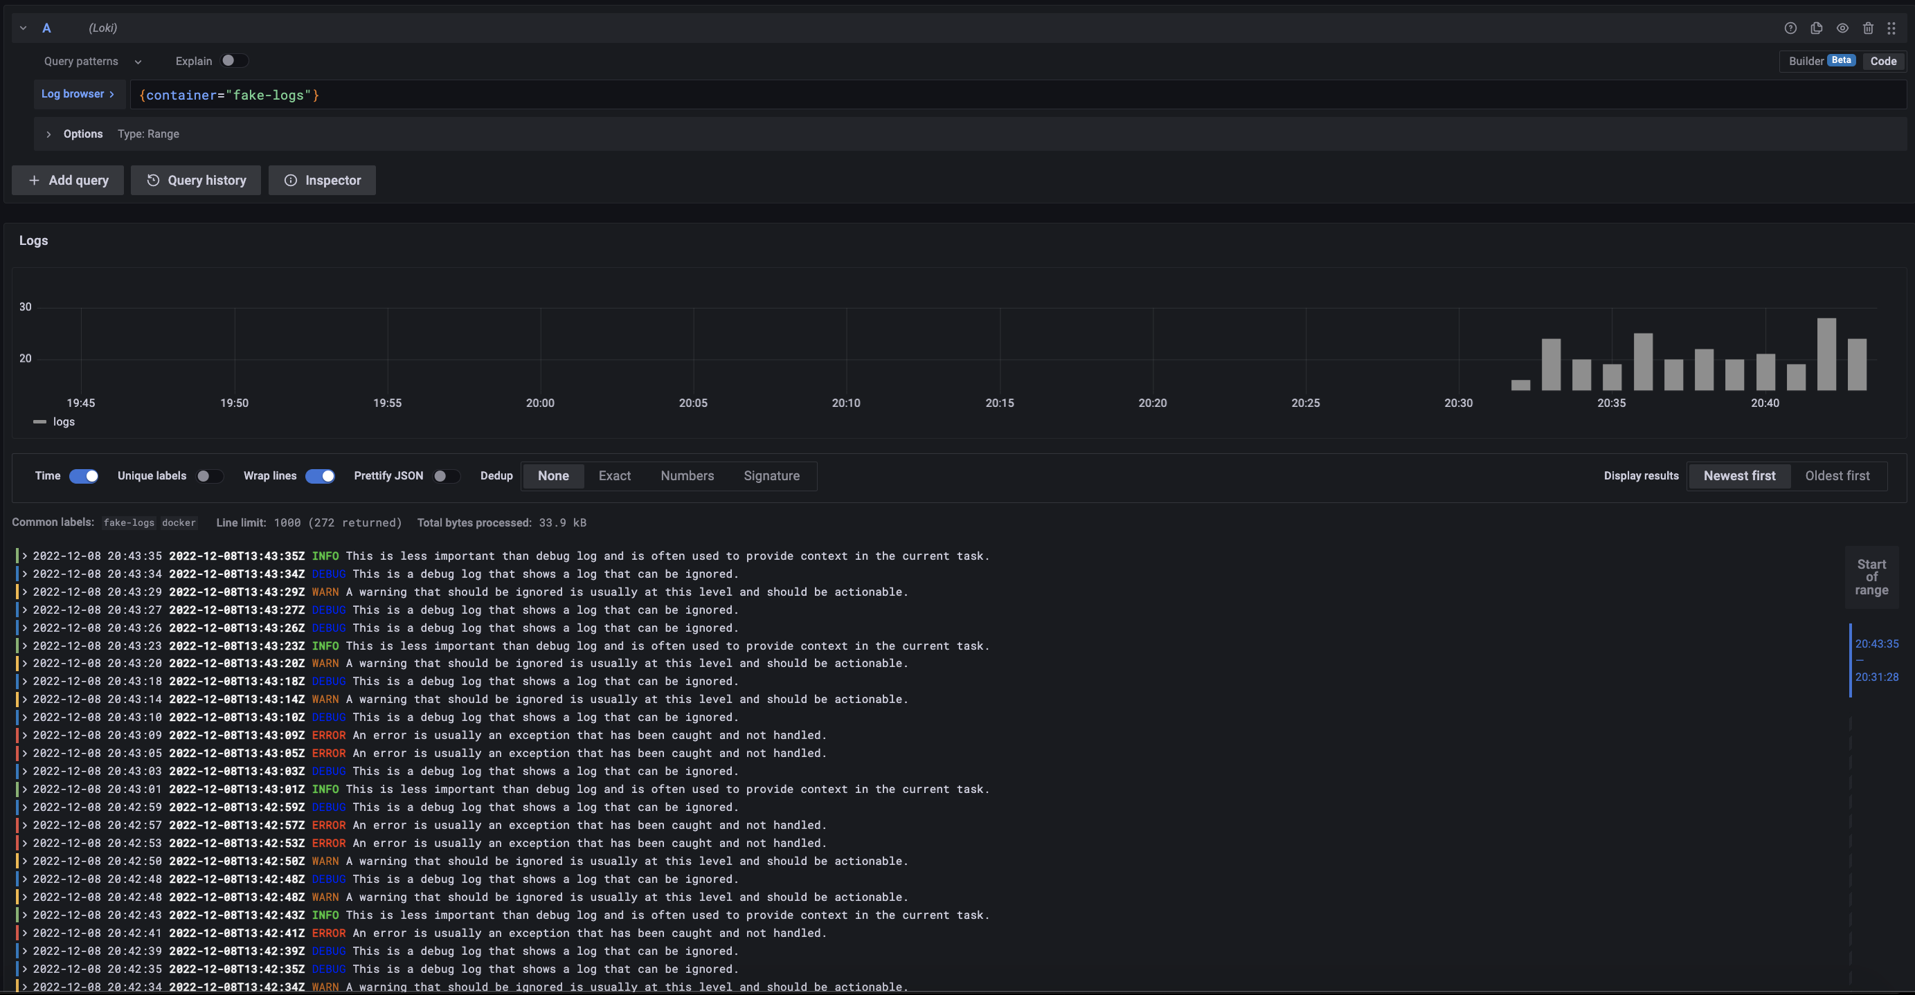Open the Log browser
Screen dimensions: 1915x995
pyautogui.click(x=78, y=94)
